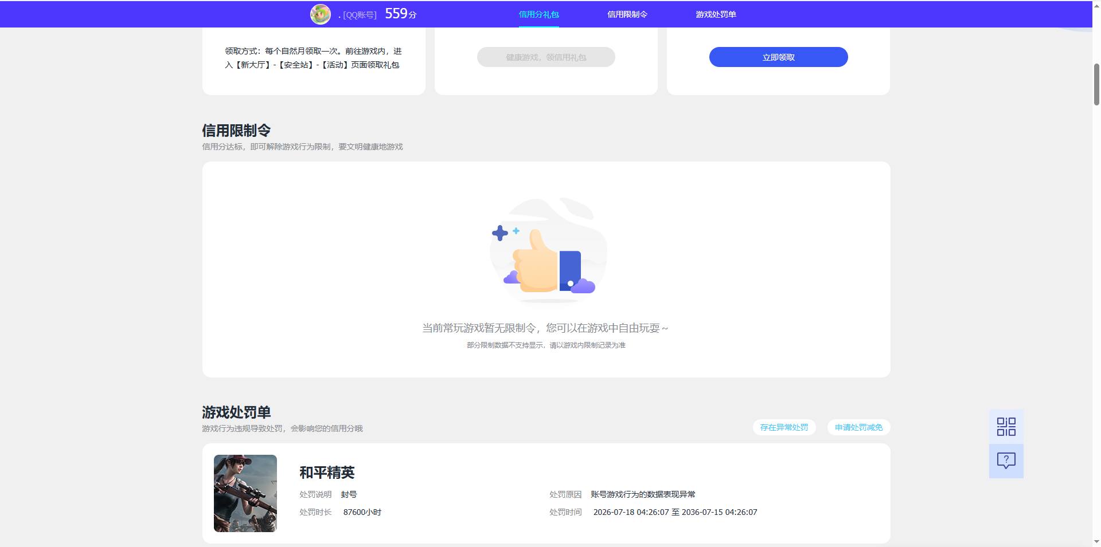The image size is (1101, 547).
Task: Click the 处罚时长 label
Action: click(315, 512)
